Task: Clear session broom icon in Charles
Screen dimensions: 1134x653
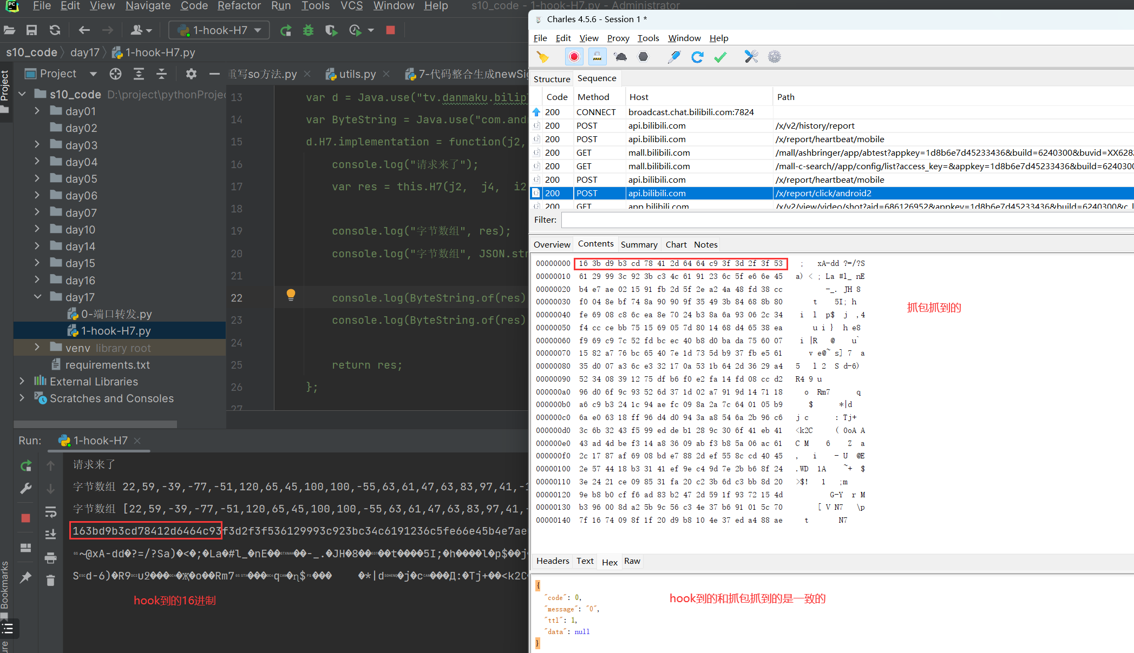Action: 542,57
